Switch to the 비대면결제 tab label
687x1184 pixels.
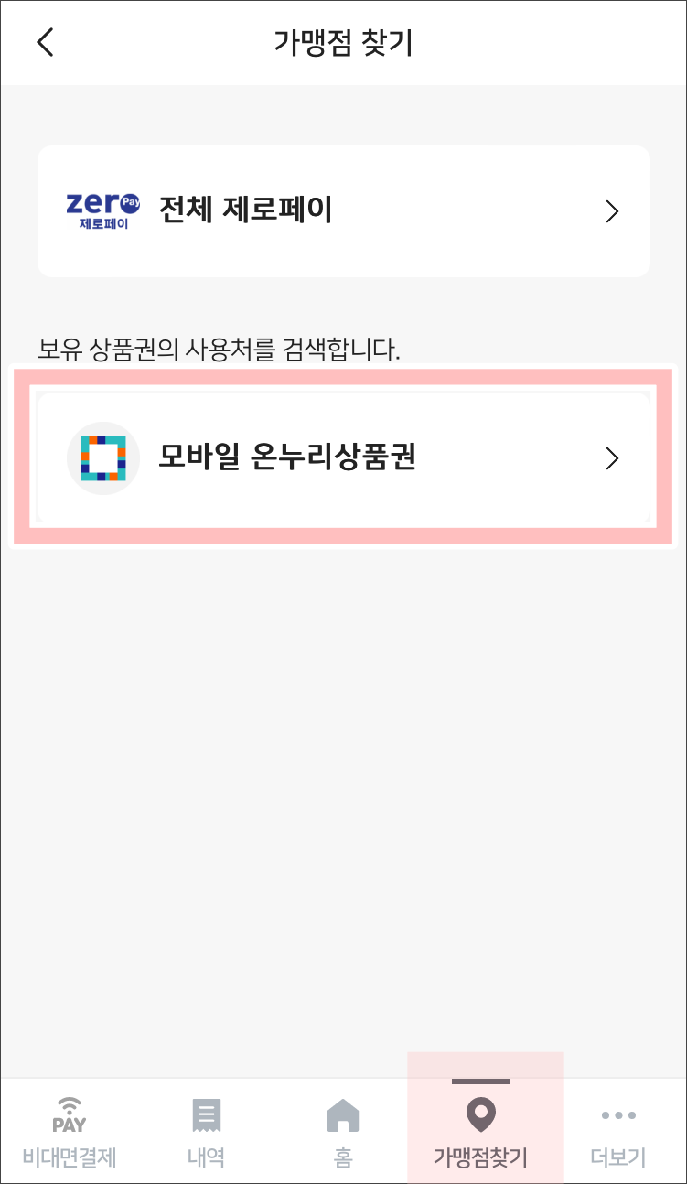click(70, 1157)
